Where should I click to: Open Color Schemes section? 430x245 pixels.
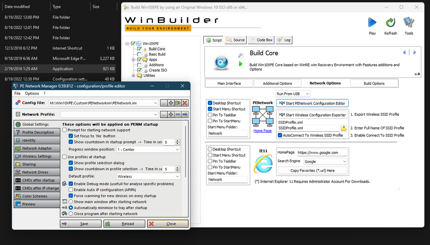tap(37, 196)
